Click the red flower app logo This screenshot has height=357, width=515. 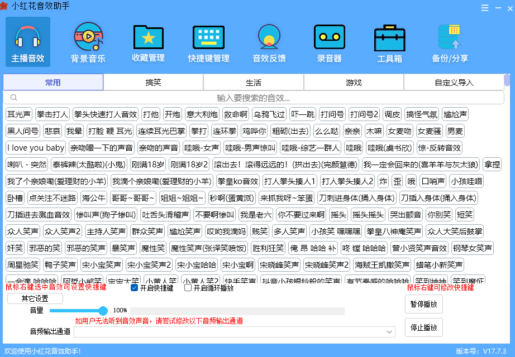pos(3,6)
